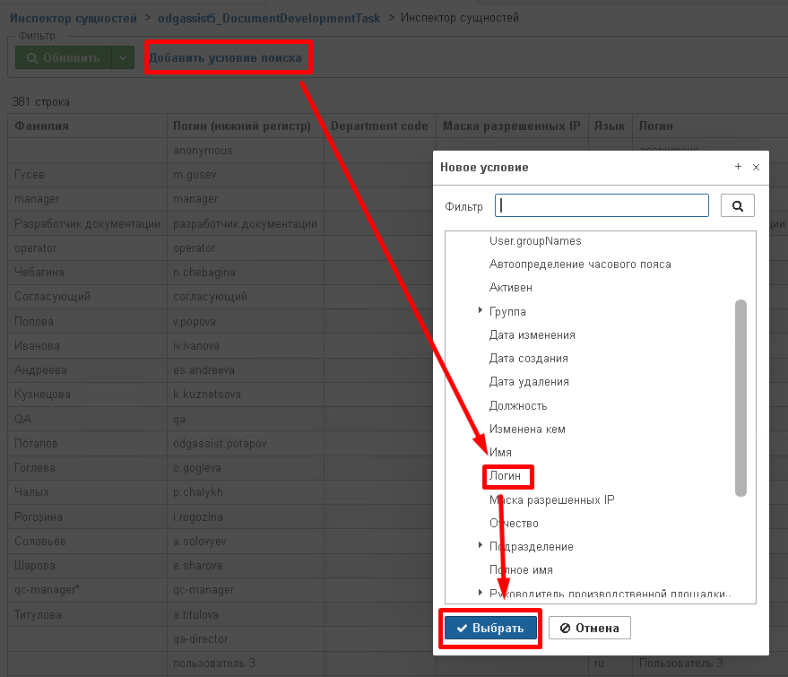
Task: Close the Новое условие dialog
Action: pyautogui.click(x=756, y=167)
